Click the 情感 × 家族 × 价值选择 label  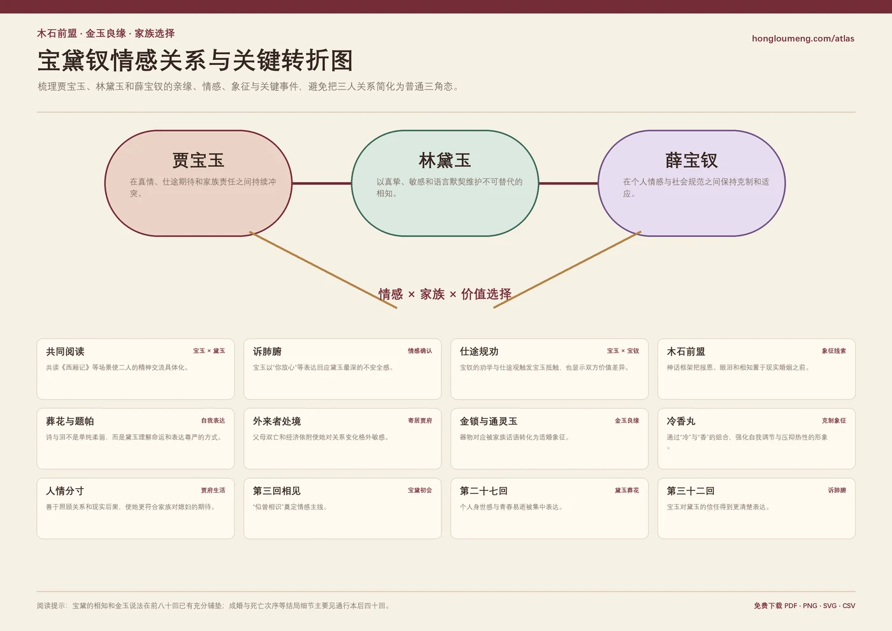[x=445, y=294]
